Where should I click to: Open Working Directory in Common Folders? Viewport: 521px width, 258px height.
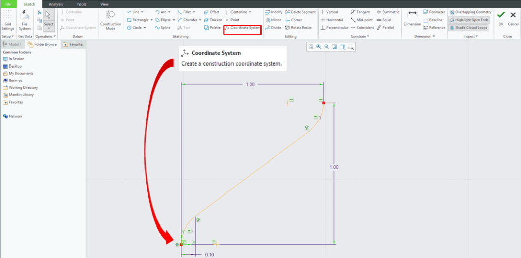pos(23,87)
